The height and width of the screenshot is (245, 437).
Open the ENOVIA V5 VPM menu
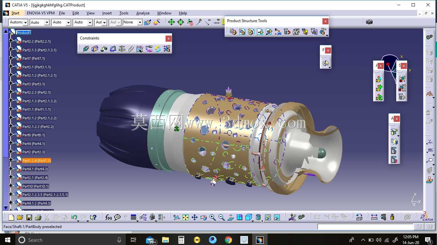coord(41,13)
